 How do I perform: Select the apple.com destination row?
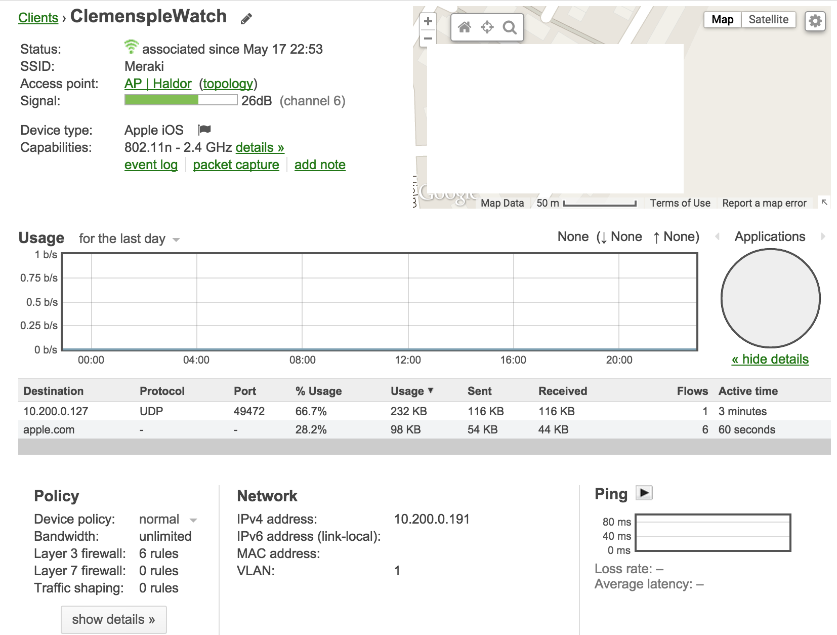425,429
